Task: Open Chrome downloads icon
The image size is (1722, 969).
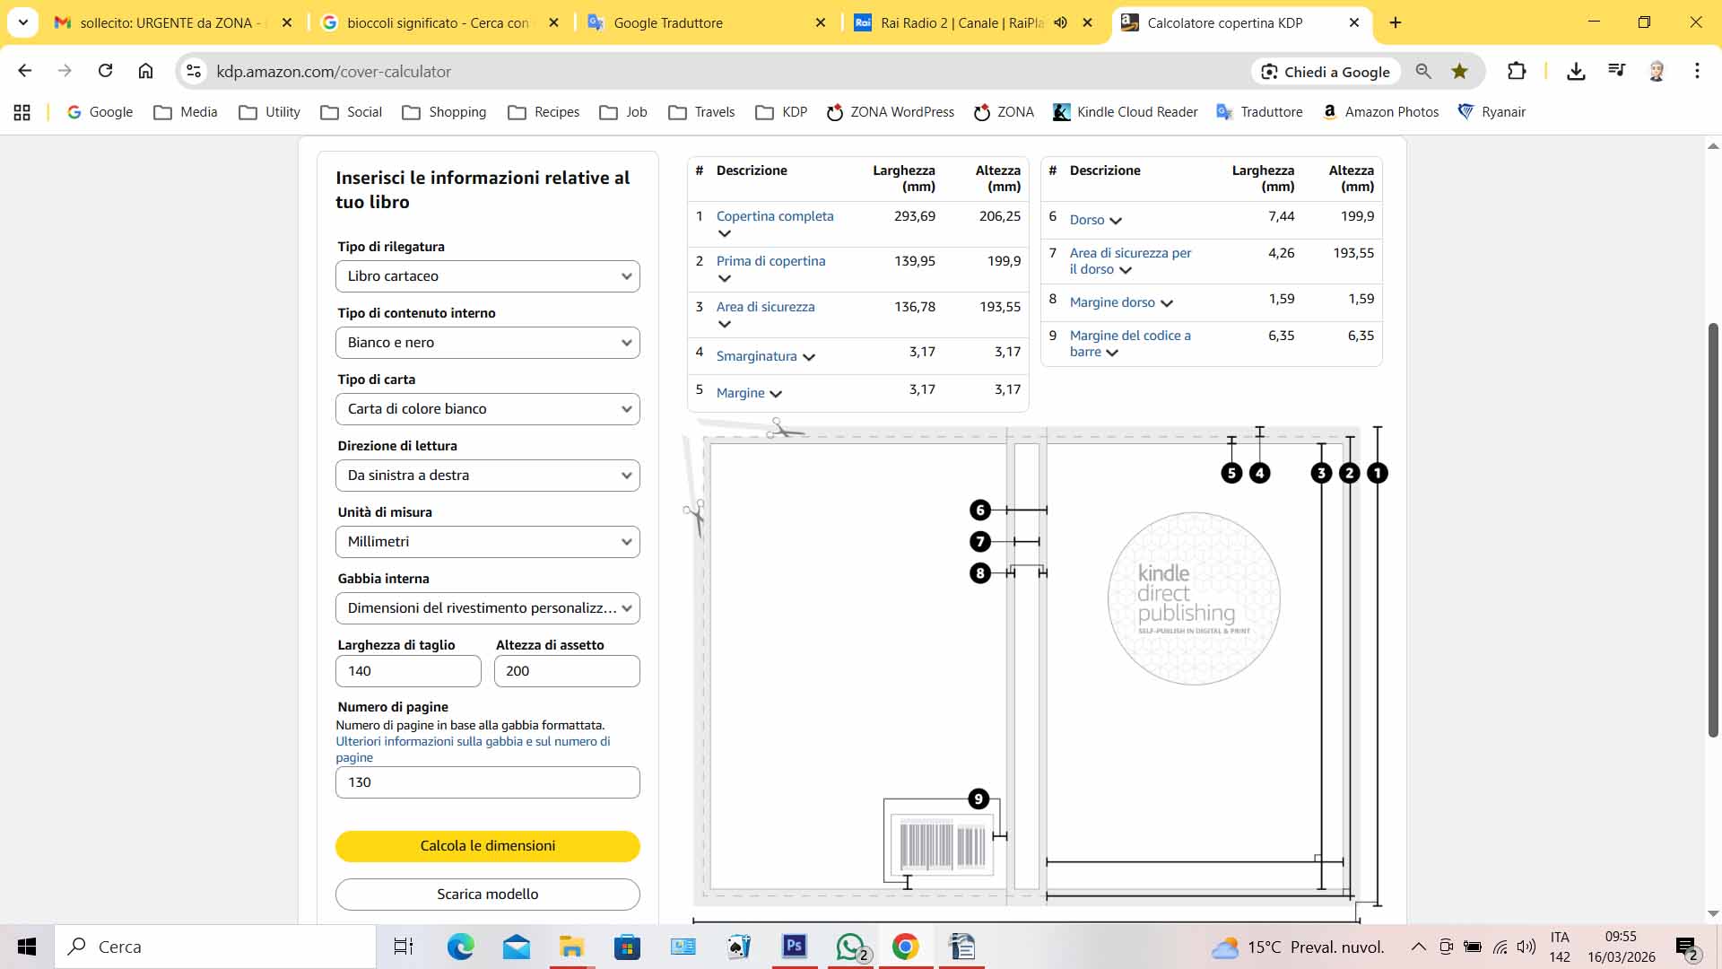Action: (1576, 71)
